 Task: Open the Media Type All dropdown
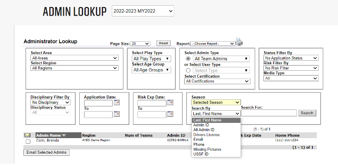(291, 78)
